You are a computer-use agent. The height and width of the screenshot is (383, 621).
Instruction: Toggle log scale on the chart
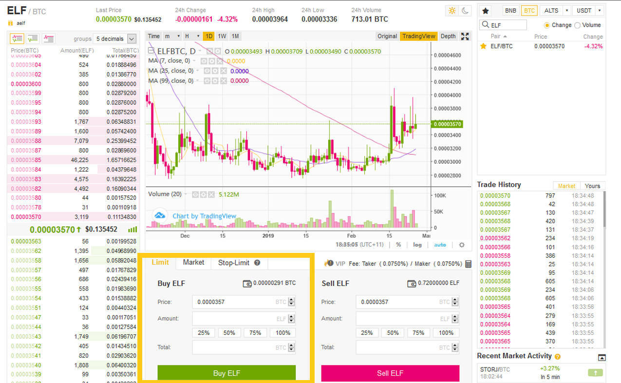[417, 245]
